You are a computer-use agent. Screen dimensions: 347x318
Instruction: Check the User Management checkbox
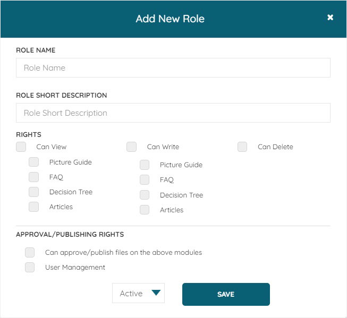tap(30, 268)
